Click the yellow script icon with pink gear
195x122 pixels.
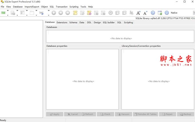89,13
